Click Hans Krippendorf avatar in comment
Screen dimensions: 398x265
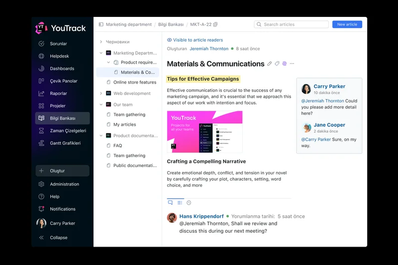coord(172,218)
